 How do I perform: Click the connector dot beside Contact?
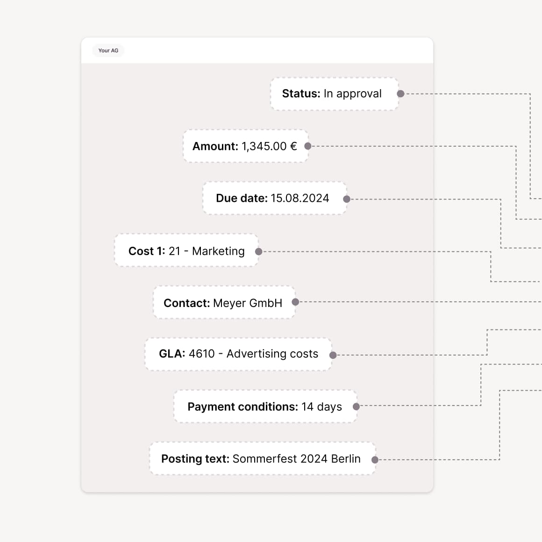pyautogui.click(x=295, y=302)
